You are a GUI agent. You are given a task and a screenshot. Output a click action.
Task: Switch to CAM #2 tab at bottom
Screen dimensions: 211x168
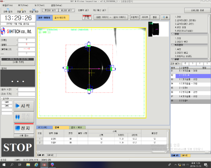pyautogui.click(x=50, y=155)
